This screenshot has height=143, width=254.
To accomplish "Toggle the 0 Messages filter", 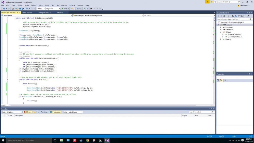I will click(x=55, y=112).
